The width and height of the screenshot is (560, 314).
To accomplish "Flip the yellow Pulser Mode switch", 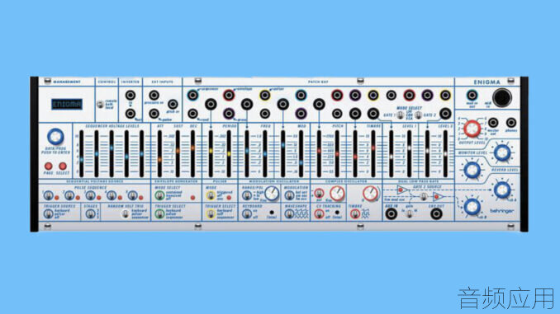I will click(211, 195).
